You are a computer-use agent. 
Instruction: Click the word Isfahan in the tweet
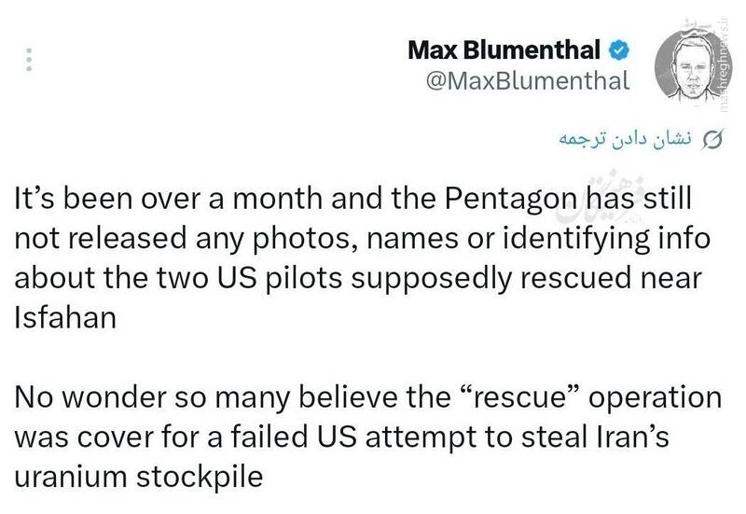(65, 317)
